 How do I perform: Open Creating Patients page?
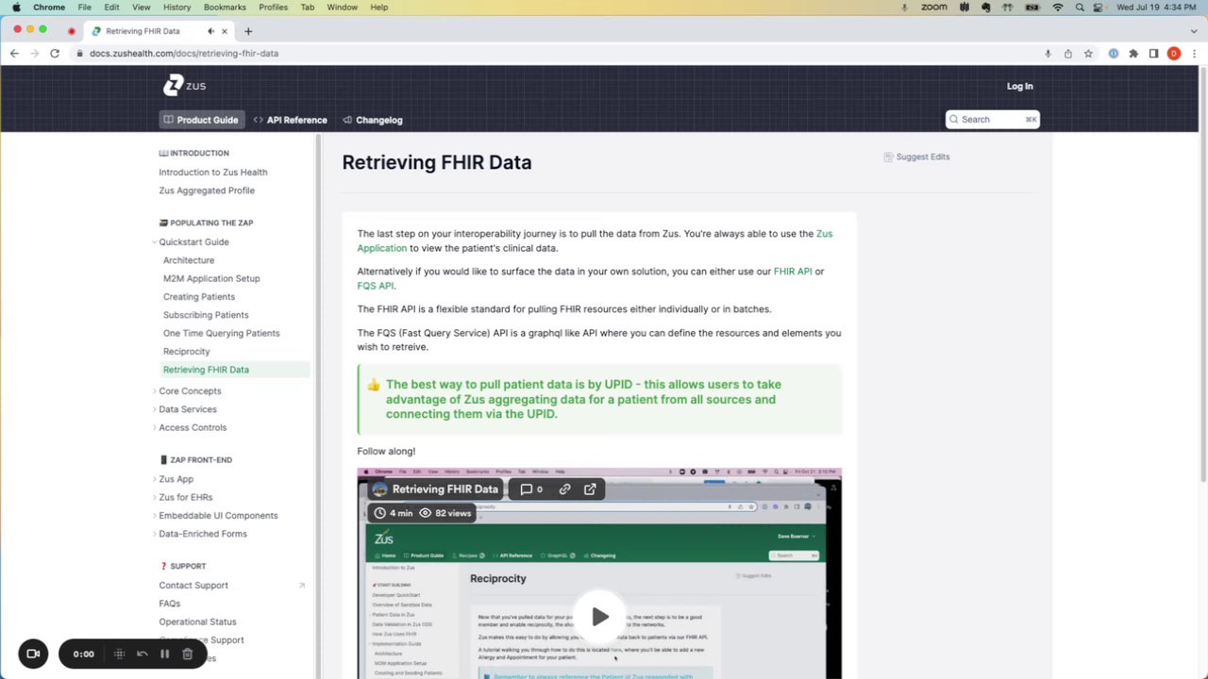(x=199, y=297)
